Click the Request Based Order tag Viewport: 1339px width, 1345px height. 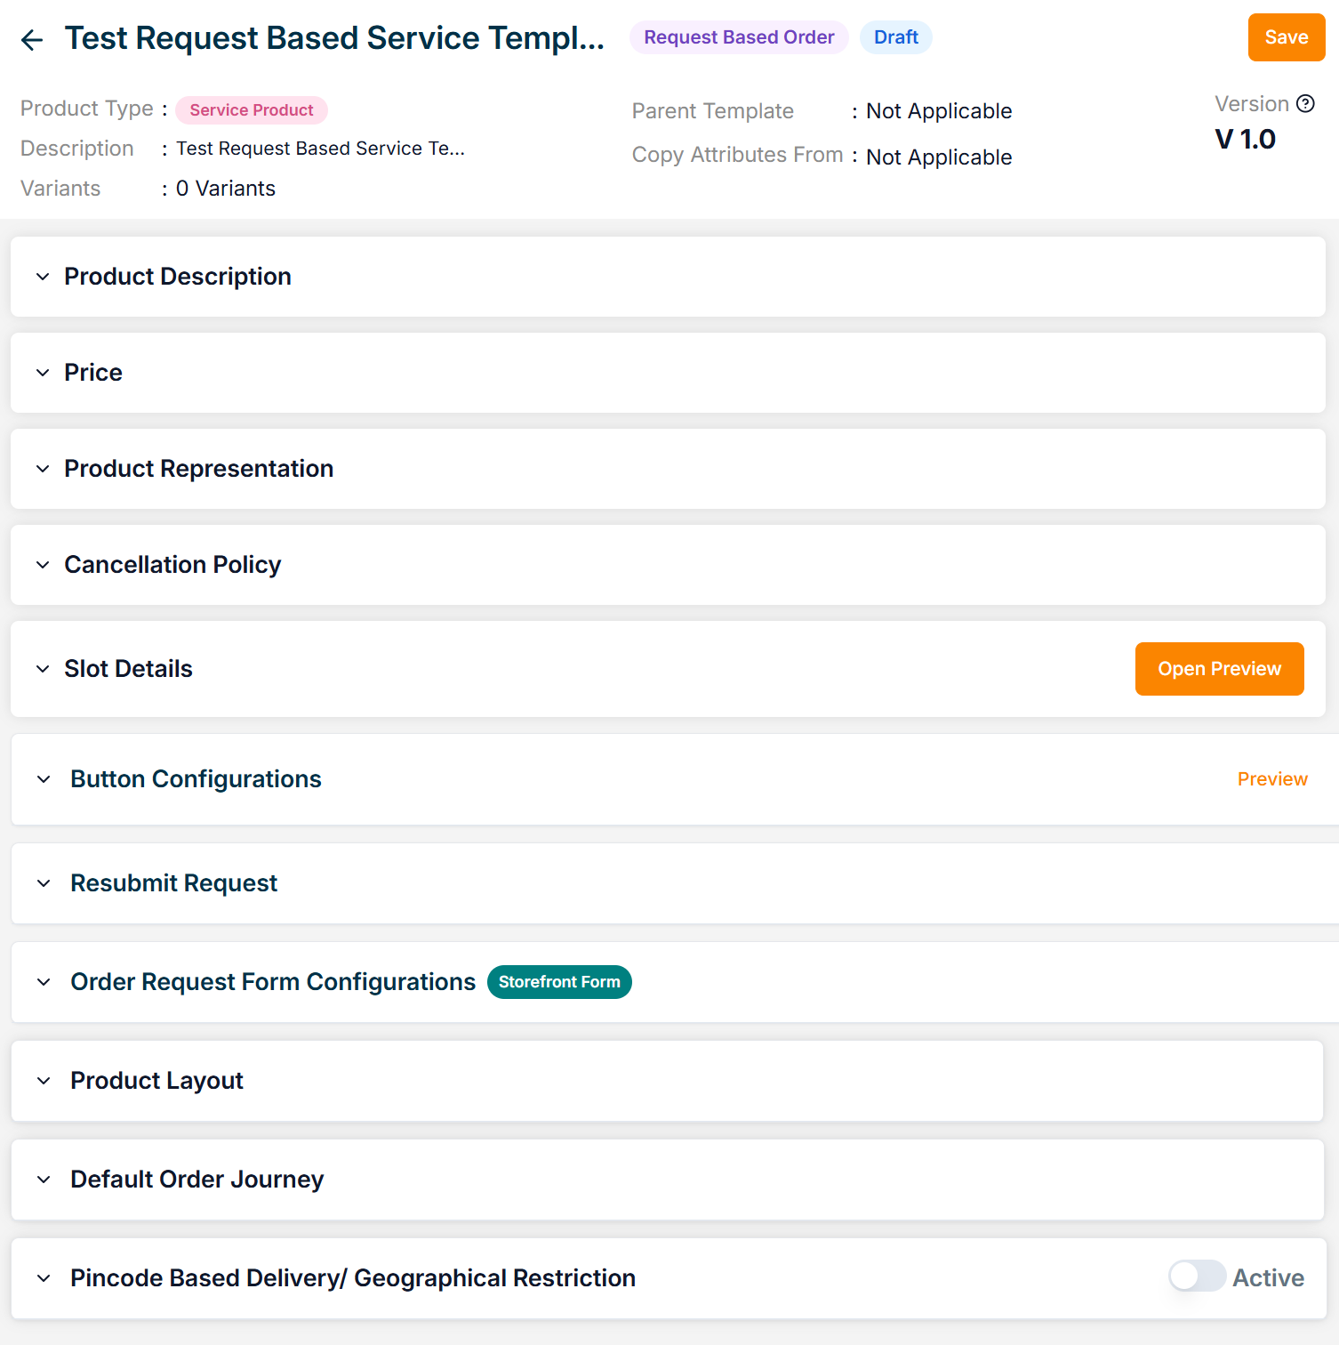tap(739, 37)
